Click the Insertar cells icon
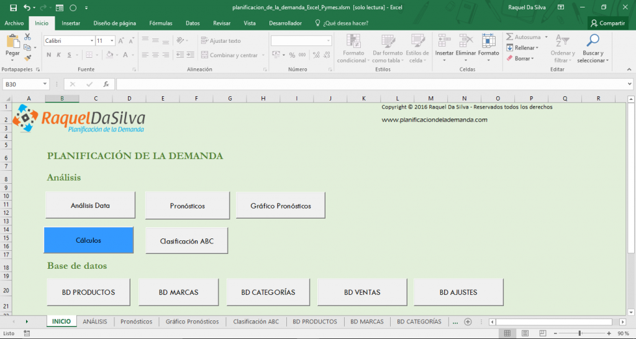This screenshot has height=339, width=636. click(x=444, y=41)
